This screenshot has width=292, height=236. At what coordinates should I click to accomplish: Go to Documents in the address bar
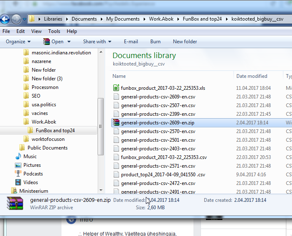[84, 19]
